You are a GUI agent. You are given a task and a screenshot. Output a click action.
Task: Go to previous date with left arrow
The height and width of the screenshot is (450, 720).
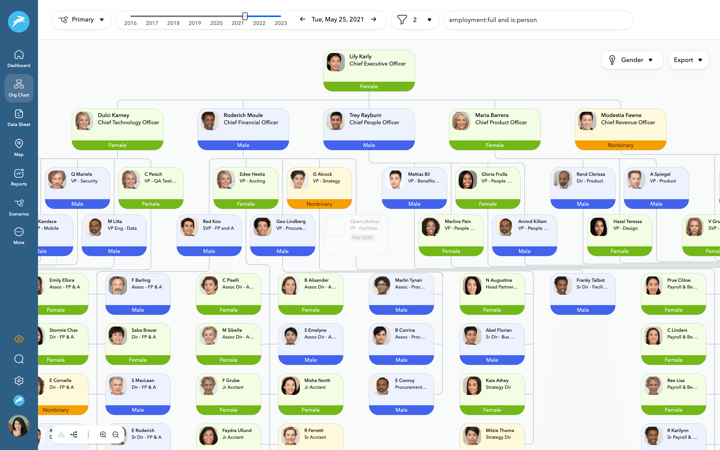[302, 19]
